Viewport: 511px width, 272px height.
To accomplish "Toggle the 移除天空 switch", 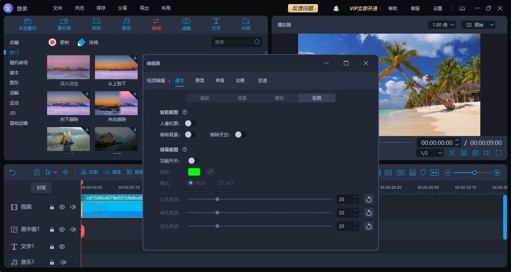I will (x=240, y=134).
